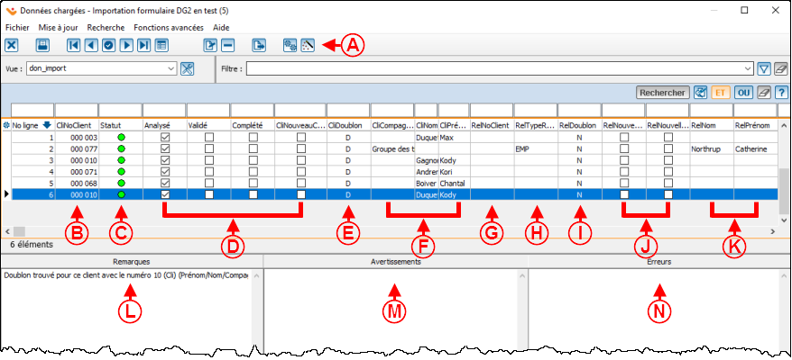
Task: Open view configuration tools icon beside Vue
Action: tap(188, 68)
